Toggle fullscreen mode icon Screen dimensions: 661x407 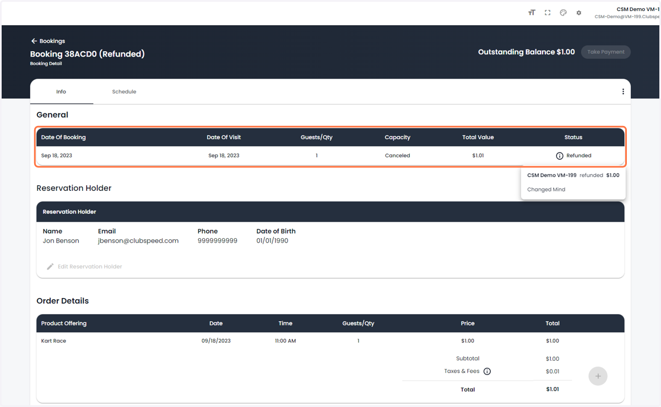548,13
